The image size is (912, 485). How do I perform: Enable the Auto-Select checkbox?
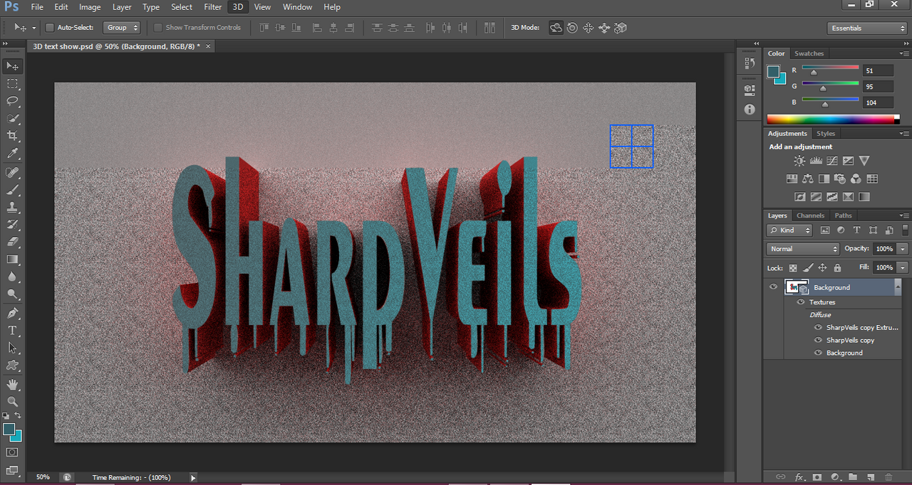[x=50, y=28]
